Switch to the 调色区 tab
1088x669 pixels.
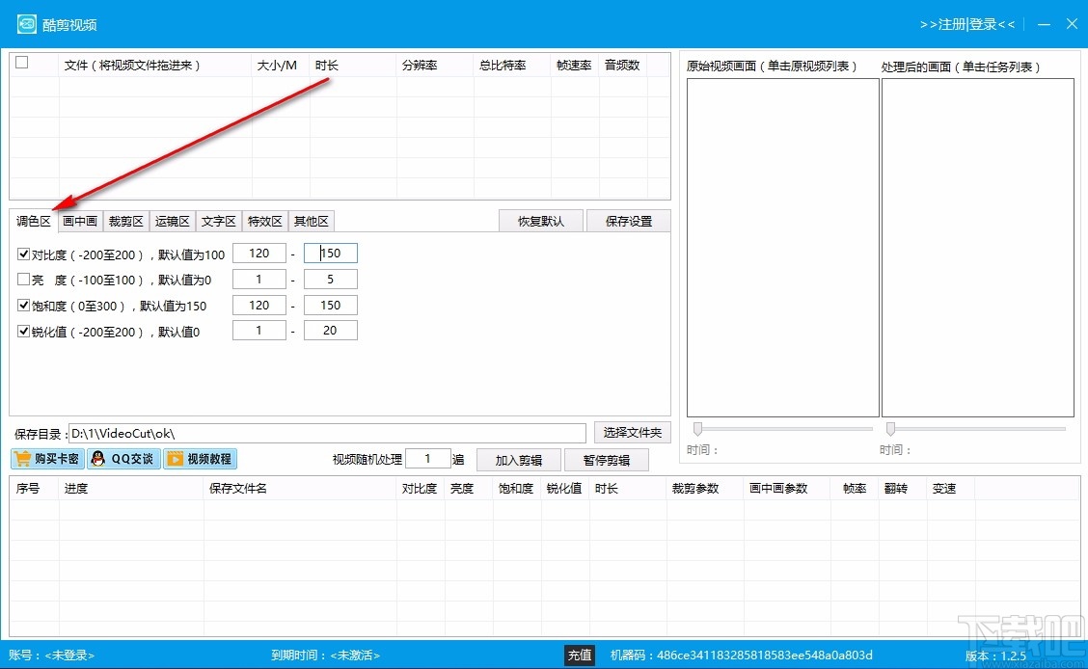tap(34, 221)
